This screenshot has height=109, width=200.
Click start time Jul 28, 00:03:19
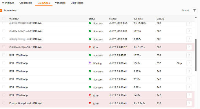[118, 31]
